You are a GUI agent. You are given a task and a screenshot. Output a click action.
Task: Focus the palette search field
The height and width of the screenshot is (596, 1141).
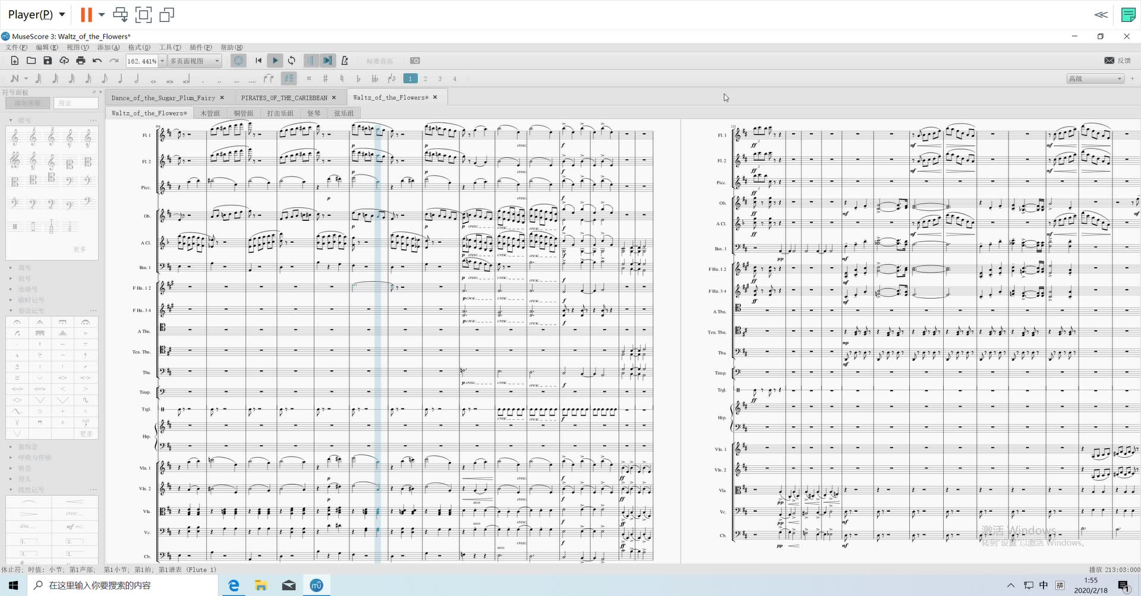pyautogui.click(x=76, y=103)
